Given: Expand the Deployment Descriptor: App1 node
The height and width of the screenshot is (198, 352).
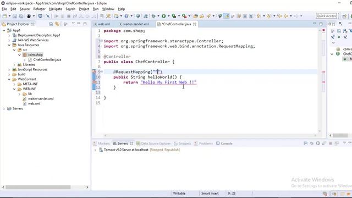Looking at the screenshot, I should coord(9,35).
